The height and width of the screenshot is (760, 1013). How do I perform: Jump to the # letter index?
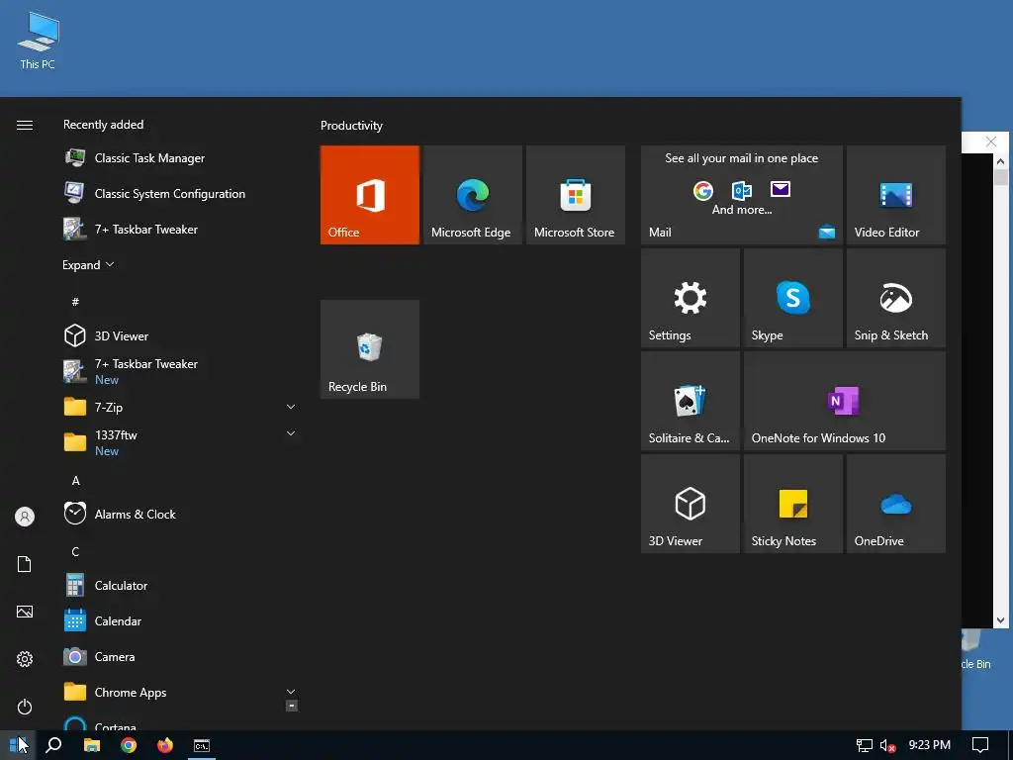tap(75, 302)
